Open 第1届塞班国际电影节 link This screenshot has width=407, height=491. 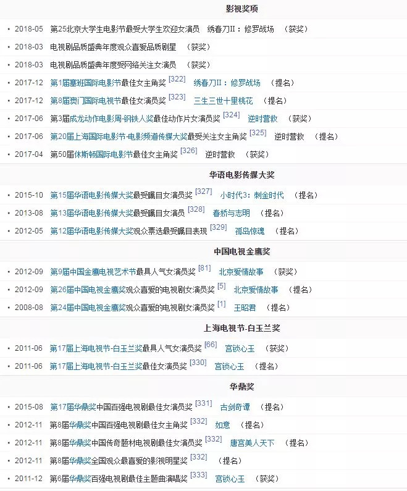point(85,83)
